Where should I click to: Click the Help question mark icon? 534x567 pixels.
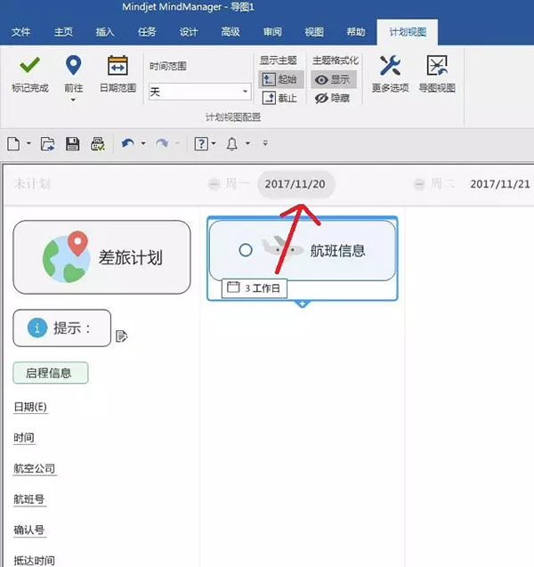201,143
